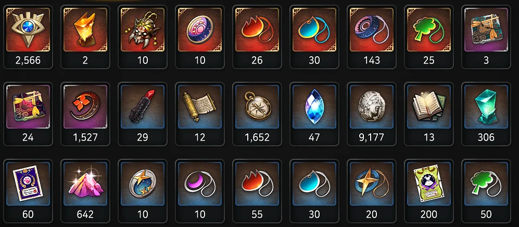
Task: Open the teal wrapped gift box with 3
Action: coord(486,37)
